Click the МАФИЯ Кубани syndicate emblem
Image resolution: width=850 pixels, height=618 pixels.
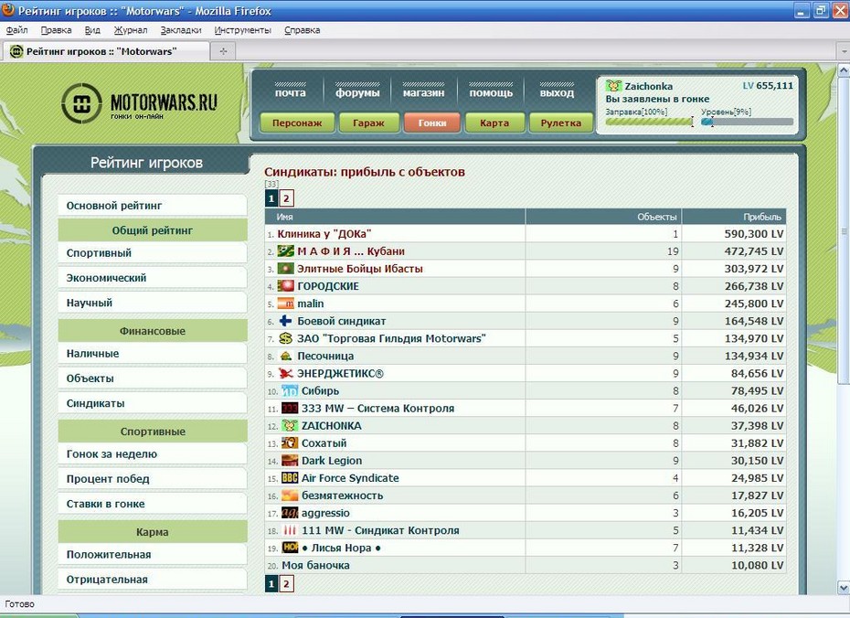click(286, 251)
